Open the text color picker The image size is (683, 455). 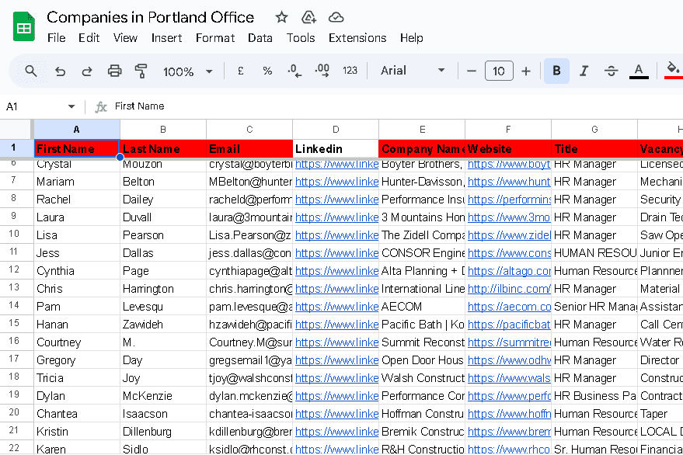[639, 71]
